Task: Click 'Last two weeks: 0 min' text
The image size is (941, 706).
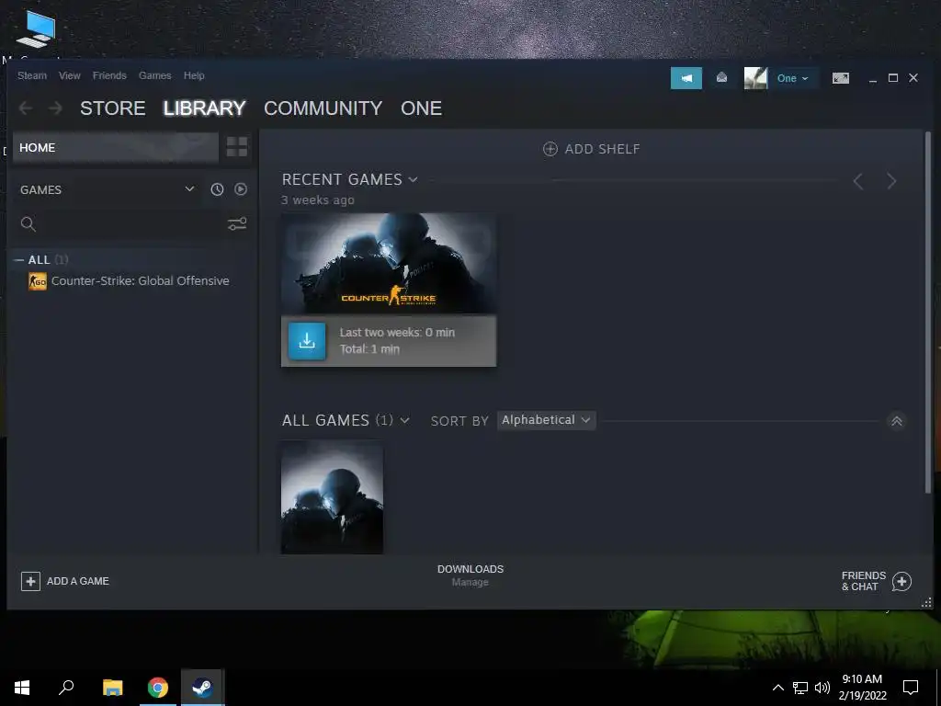Action: pos(397,333)
